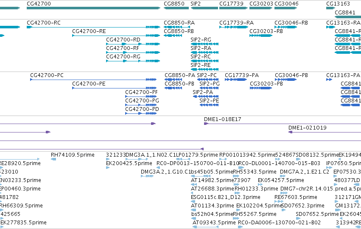Select the EK200425.5prime EST label
The image size is (361, 229).
[129, 163]
